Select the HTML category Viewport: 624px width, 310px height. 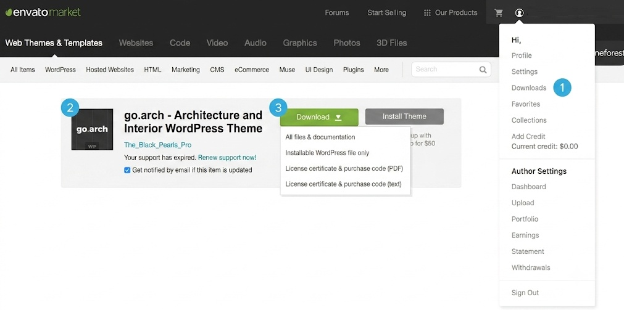point(153,70)
